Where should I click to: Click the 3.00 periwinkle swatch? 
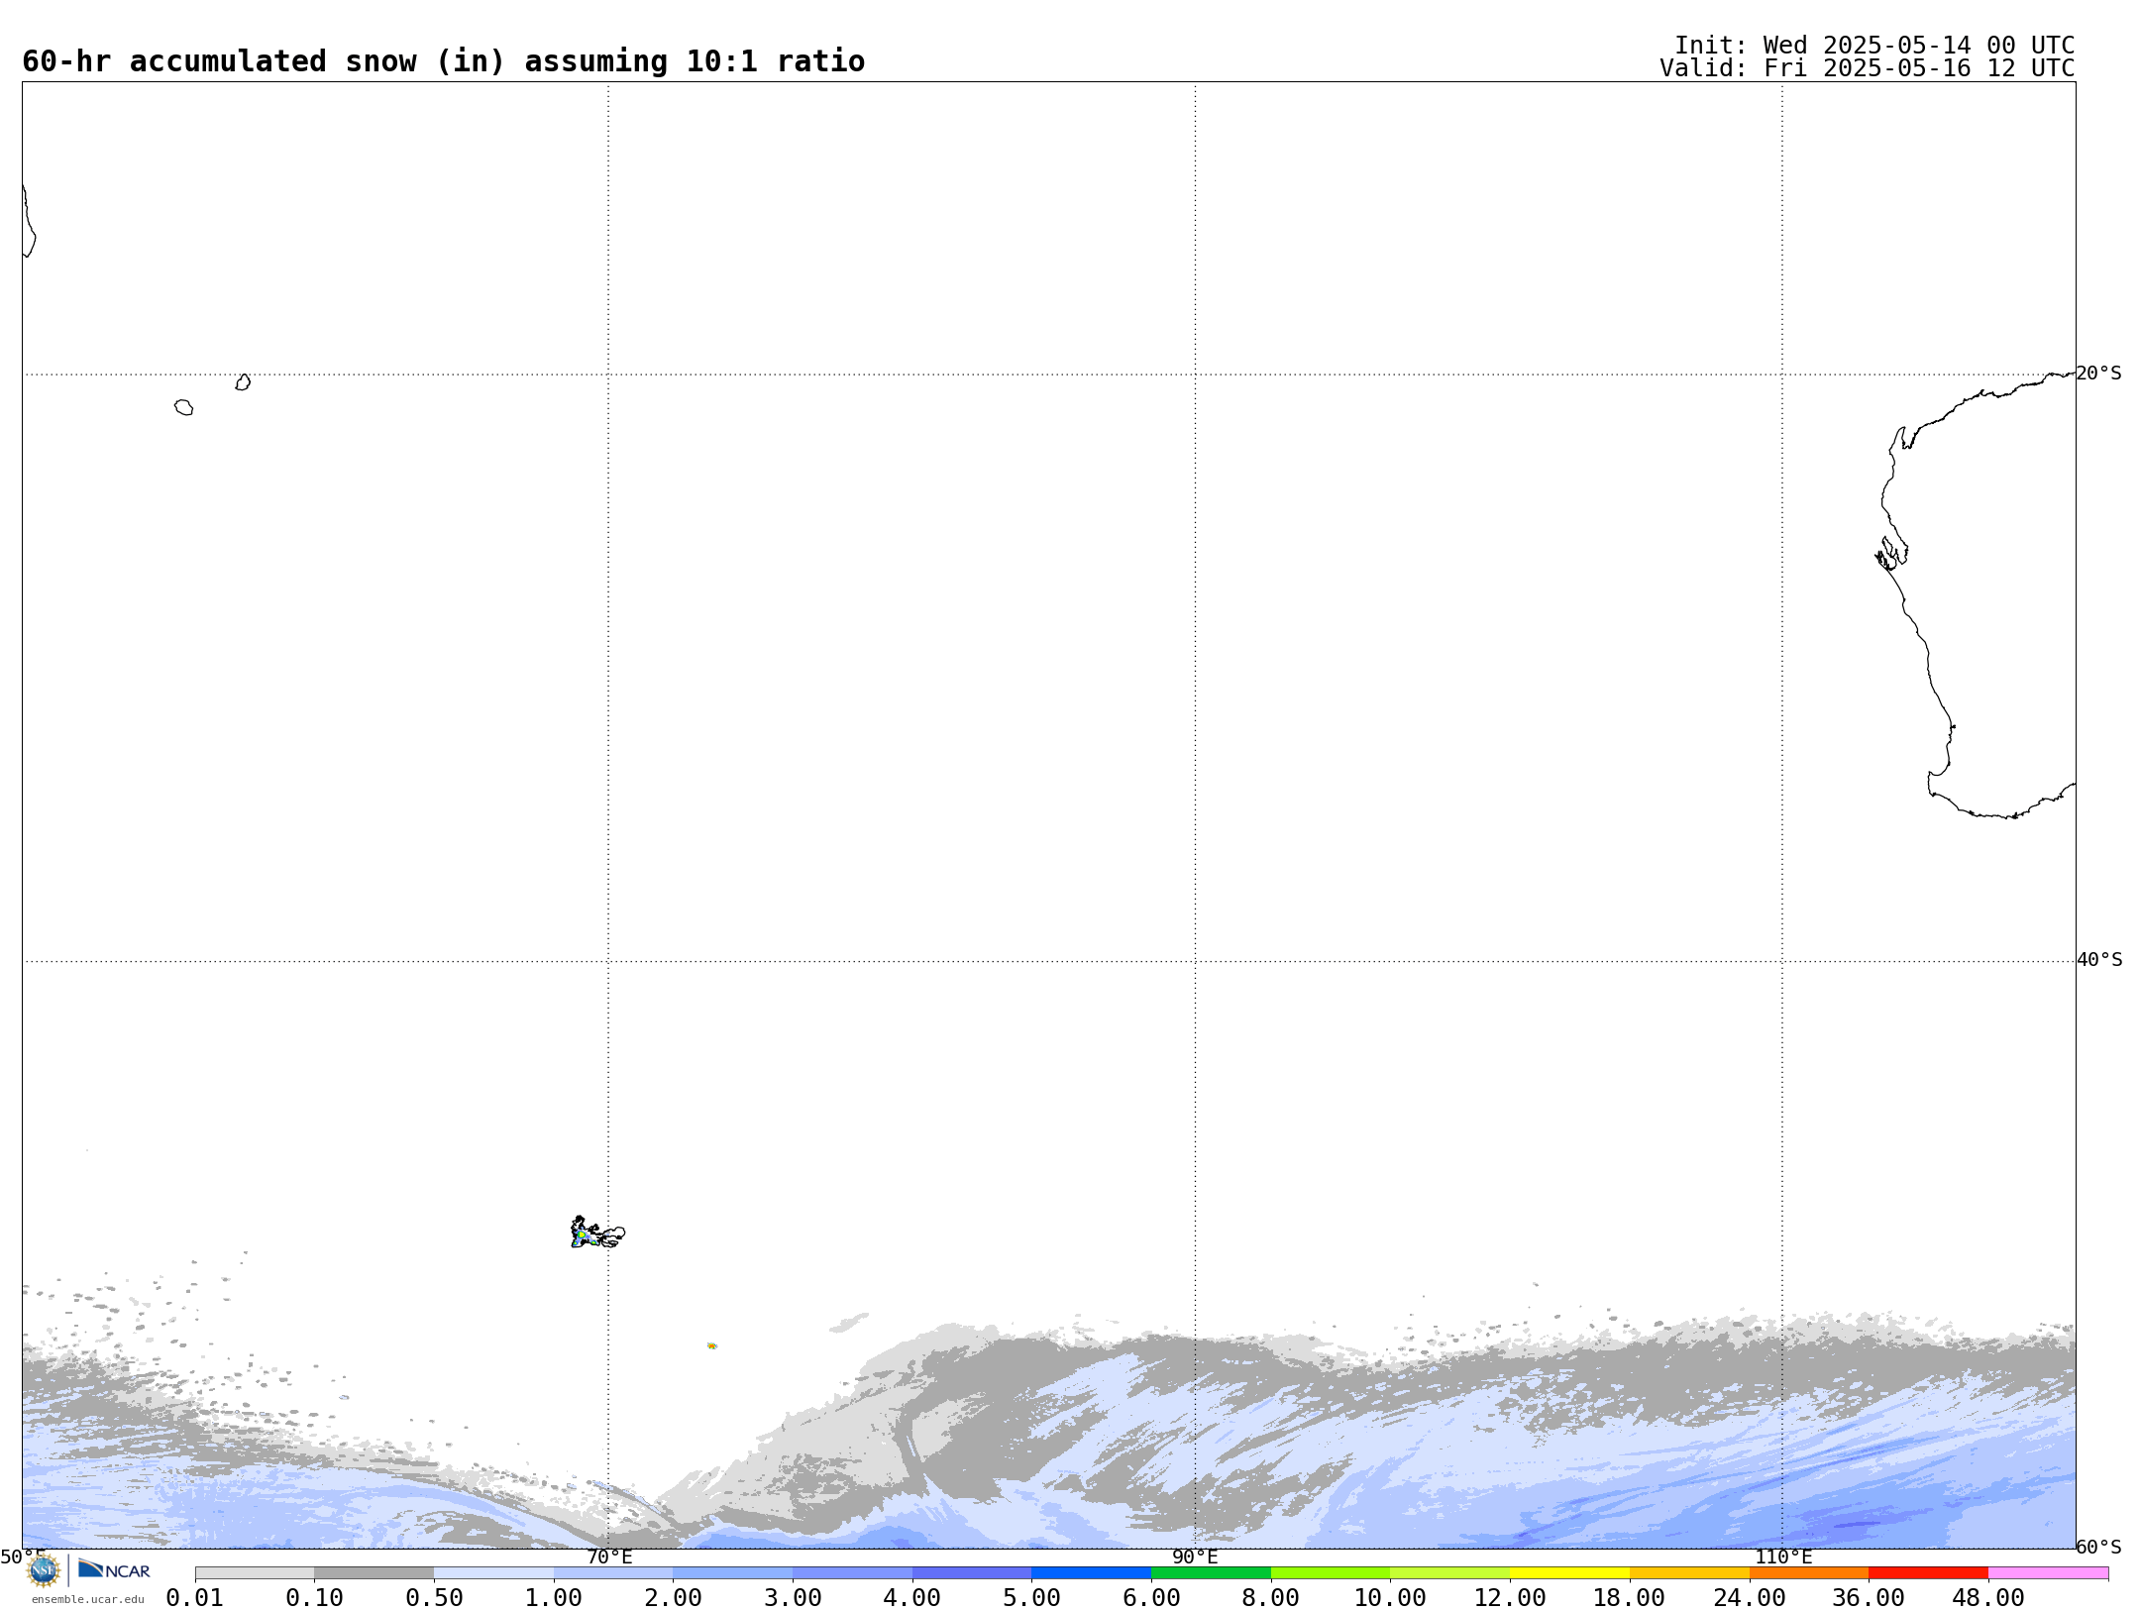click(x=852, y=1573)
